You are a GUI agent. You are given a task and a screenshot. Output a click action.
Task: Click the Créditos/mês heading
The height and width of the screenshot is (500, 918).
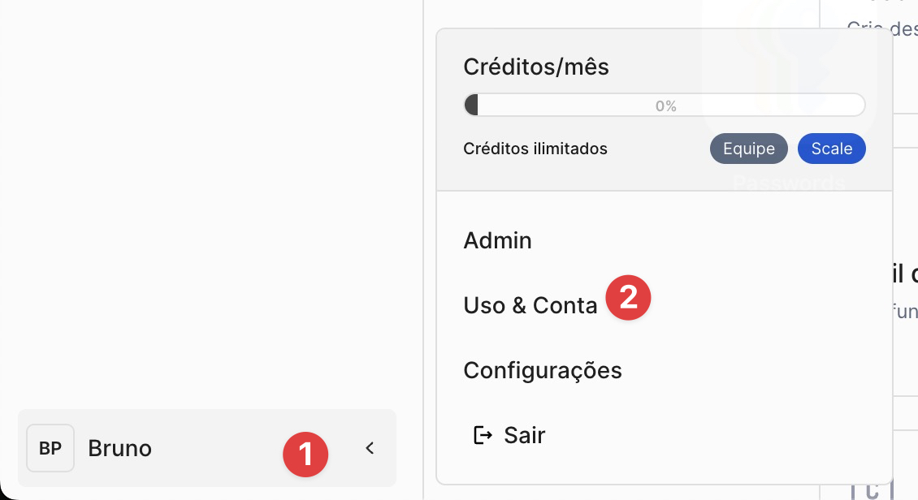(x=535, y=67)
